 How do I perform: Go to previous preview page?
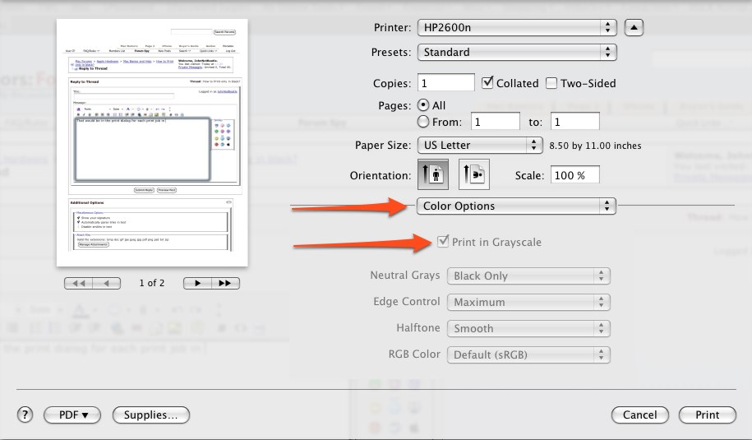[107, 283]
